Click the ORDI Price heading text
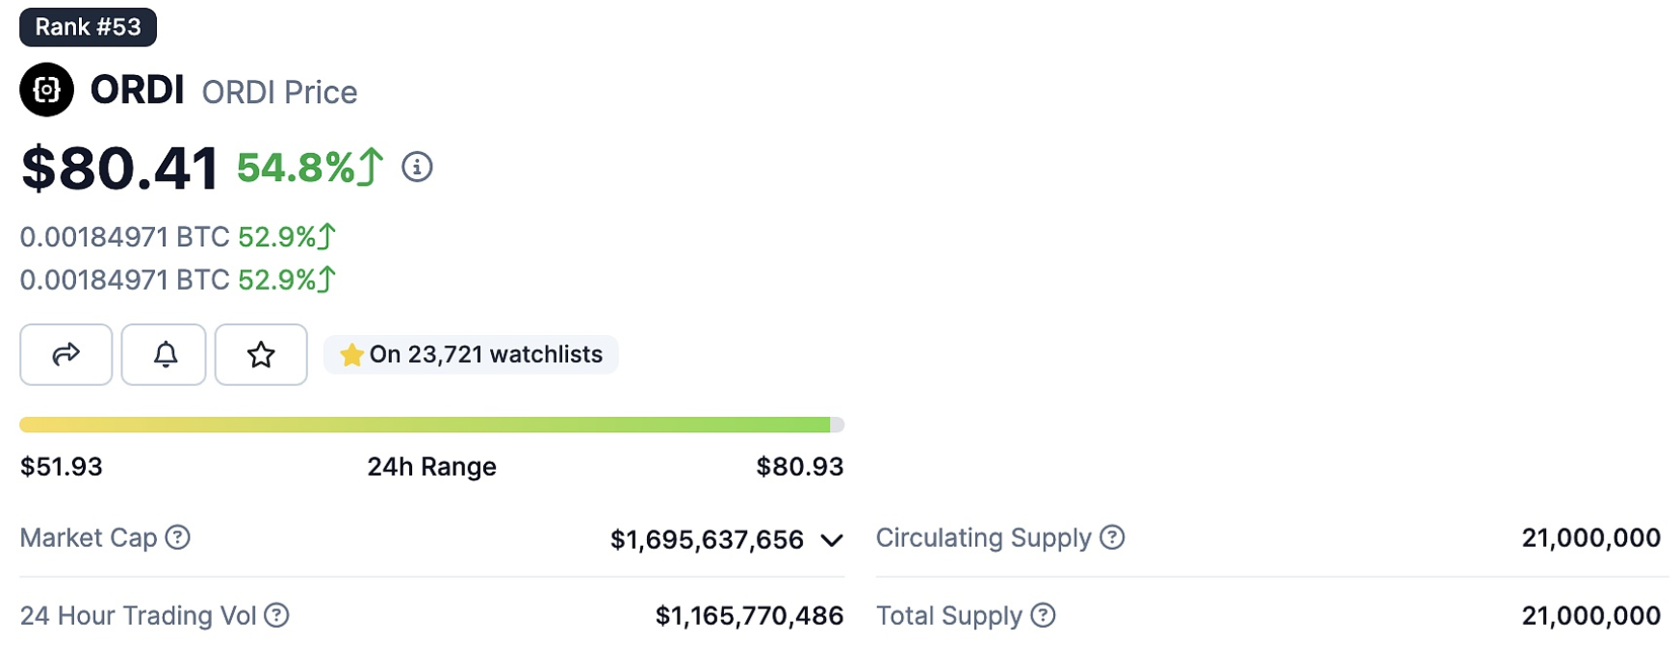 (x=279, y=92)
